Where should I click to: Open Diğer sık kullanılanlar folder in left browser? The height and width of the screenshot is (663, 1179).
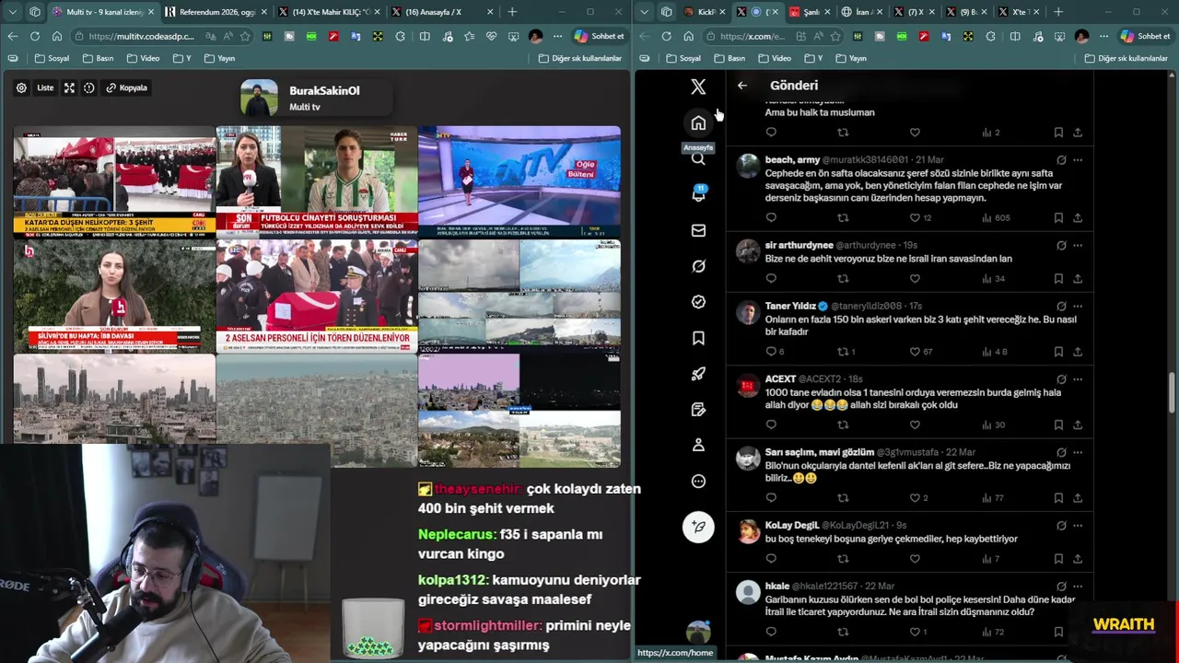point(580,58)
